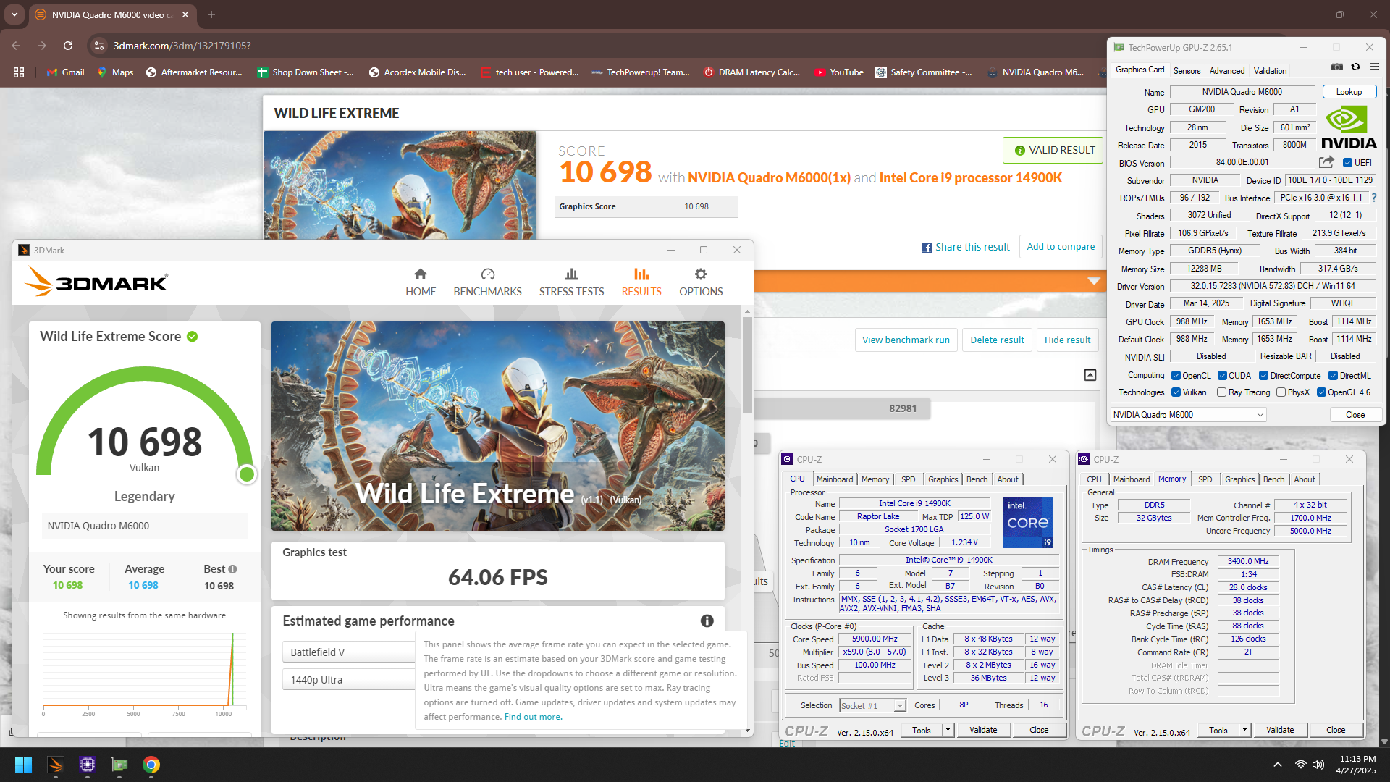Toggle DirectML checkbox in GPU-Z

[x=1333, y=376]
